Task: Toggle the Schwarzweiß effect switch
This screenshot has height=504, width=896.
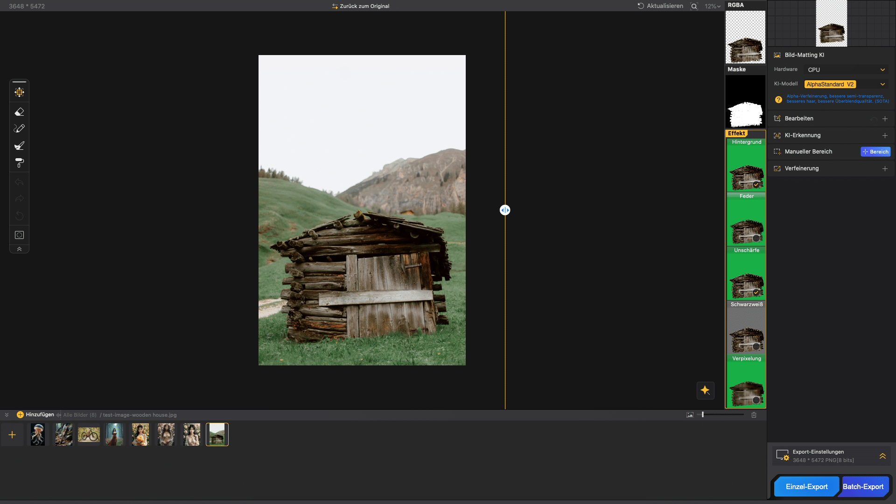Action: (756, 346)
